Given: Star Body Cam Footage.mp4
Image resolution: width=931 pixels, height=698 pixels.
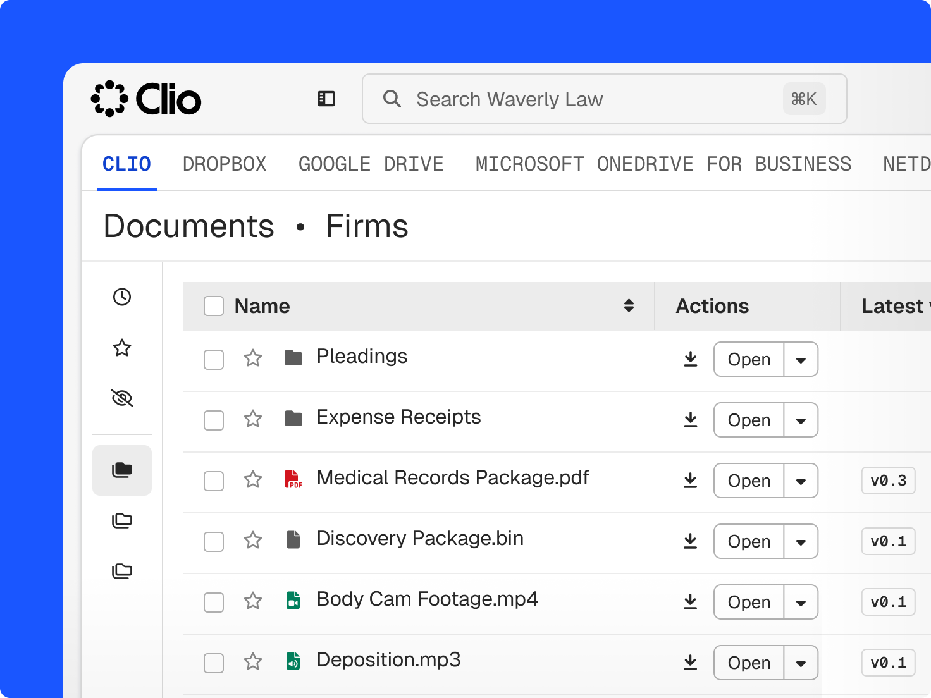Looking at the screenshot, I should (253, 601).
